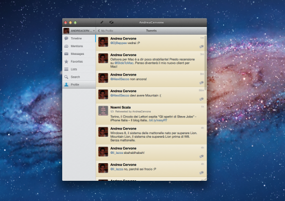Viewport: 285px width, 201px height.
Task: Click the Mentions at-sign icon
Action: point(66,46)
